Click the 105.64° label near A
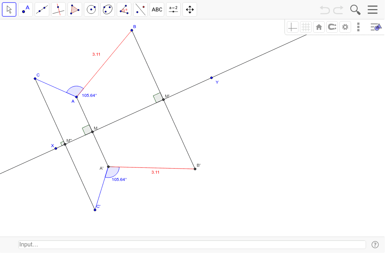 [x=89, y=95]
